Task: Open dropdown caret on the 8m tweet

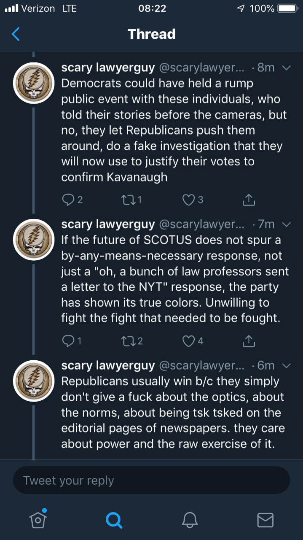Action: pyautogui.click(x=286, y=68)
